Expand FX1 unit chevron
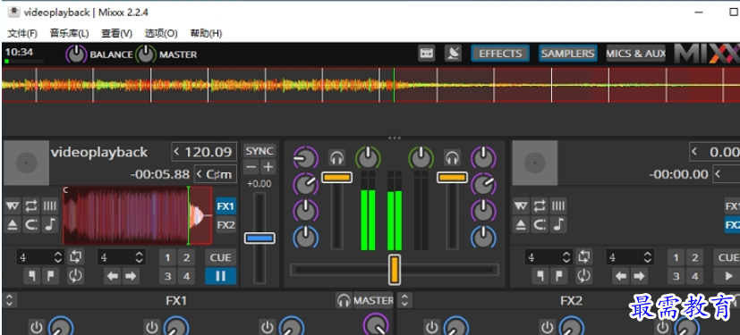 [9, 300]
